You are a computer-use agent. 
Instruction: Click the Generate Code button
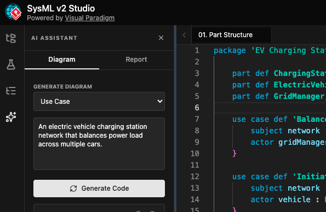[99, 189]
